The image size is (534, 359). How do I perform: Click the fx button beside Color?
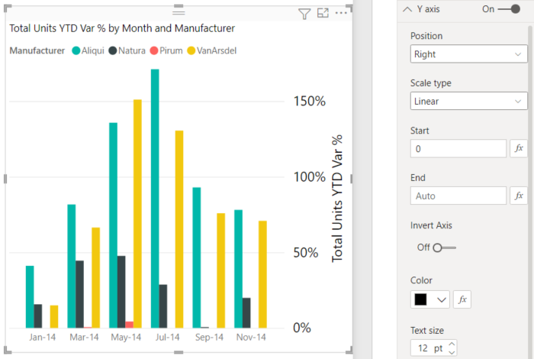click(x=462, y=299)
